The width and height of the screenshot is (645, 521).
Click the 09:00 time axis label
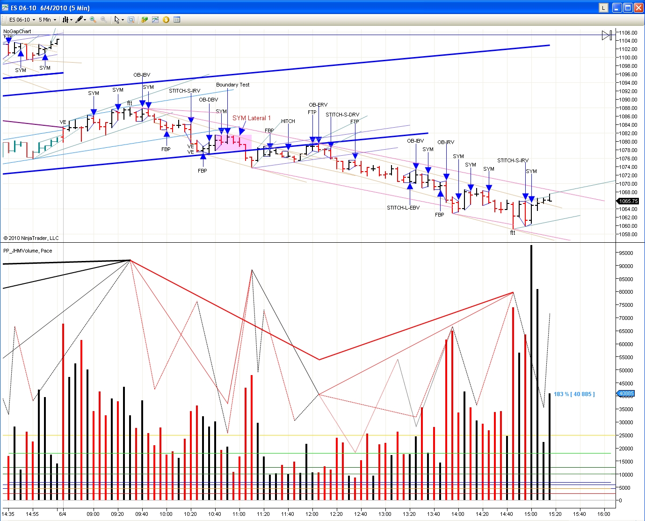pyautogui.click(x=93, y=514)
